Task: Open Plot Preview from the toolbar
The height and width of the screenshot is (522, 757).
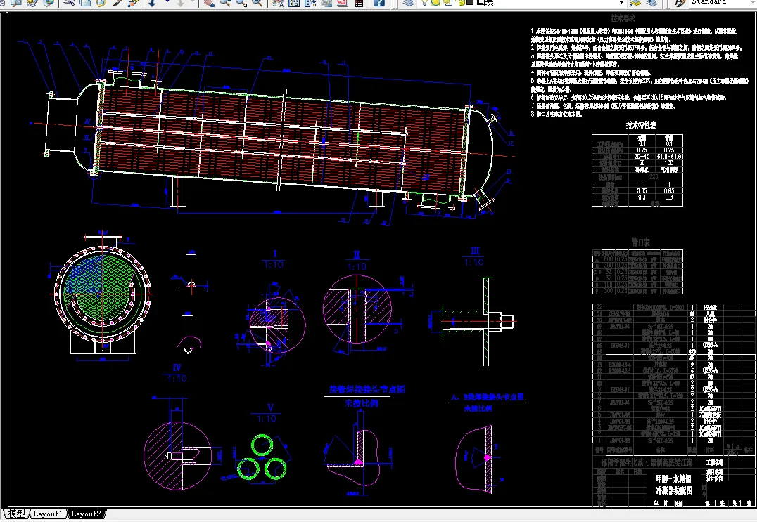Action: [17, 2]
